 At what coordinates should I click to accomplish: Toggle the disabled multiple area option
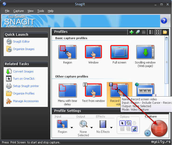128,129
